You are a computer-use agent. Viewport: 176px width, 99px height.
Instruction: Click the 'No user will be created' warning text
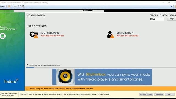coord(127,35)
